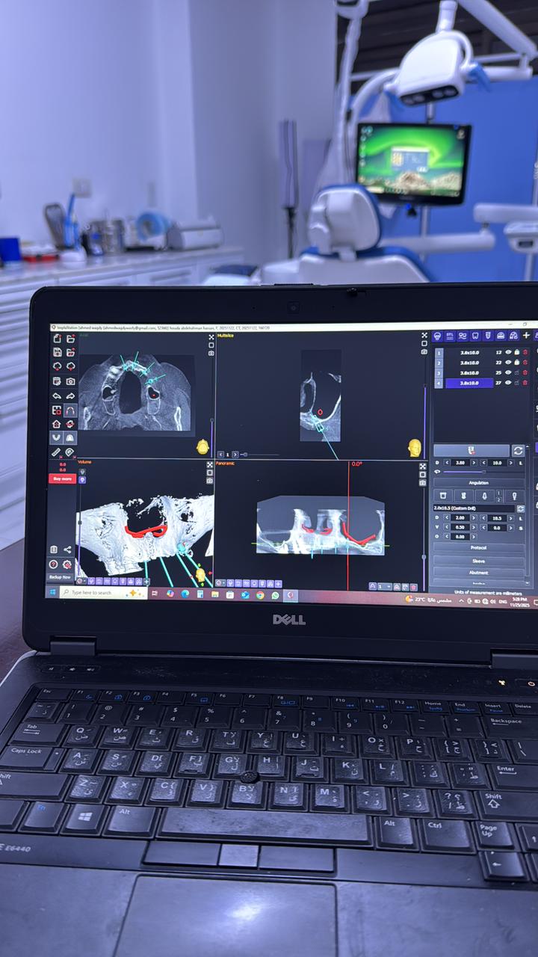Select the ruler measurement tool

57,452
